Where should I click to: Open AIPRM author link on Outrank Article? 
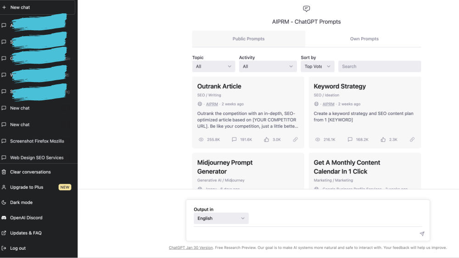[212, 104]
